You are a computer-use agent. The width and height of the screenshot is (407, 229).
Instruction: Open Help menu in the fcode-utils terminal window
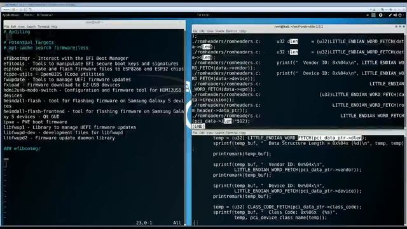(242, 31)
